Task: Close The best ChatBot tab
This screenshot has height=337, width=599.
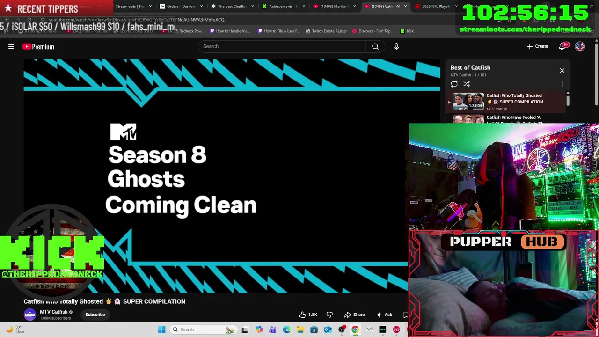Action: pos(253,7)
